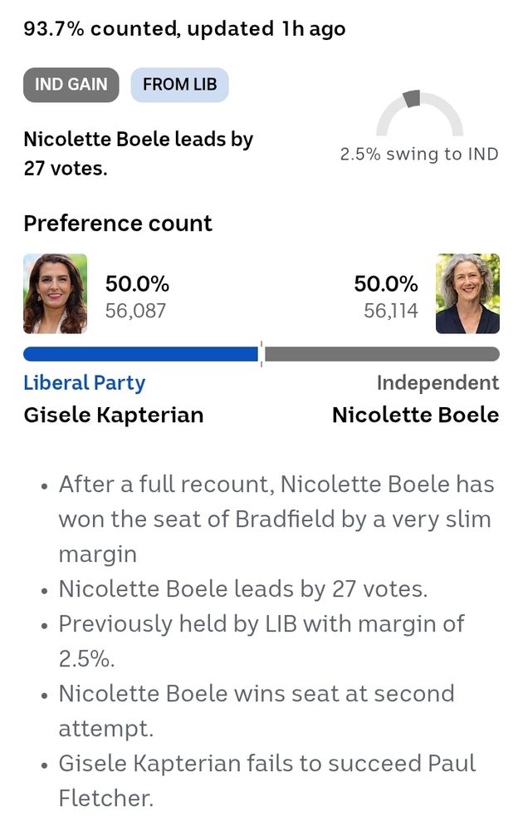Click the Liberal Party label
The width and height of the screenshot is (523, 831).
pyautogui.click(x=84, y=383)
